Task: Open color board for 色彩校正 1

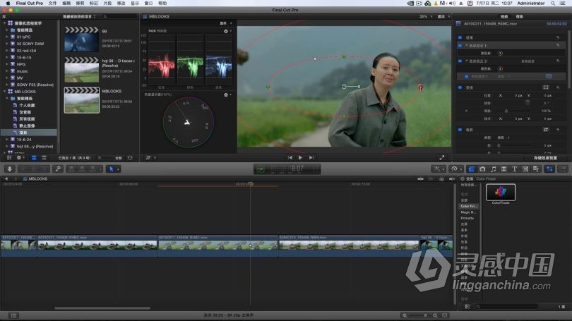Action: click(500, 53)
